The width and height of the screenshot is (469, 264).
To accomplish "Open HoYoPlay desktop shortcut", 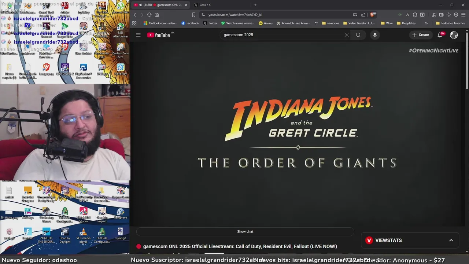I will point(121,69).
